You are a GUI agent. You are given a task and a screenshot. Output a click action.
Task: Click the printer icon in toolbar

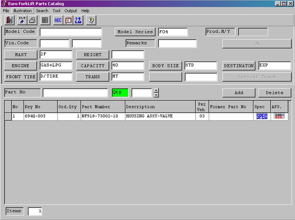(x=32, y=21)
